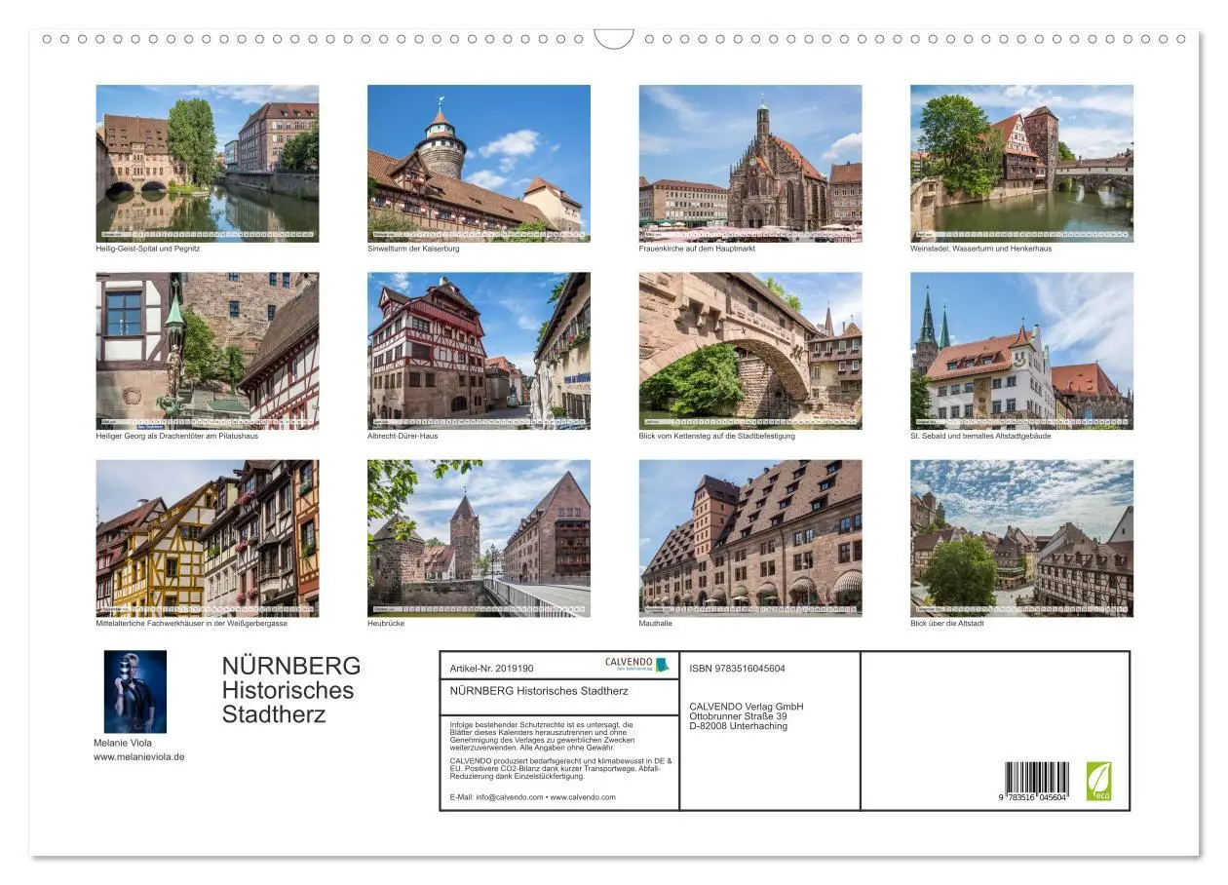Click the barcode number '9 783516 045604'
This screenshot has height=885, width=1228.
click(x=1032, y=796)
